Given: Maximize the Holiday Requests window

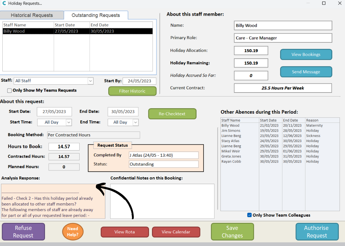Looking at the screenshot, I should (324, 3).
